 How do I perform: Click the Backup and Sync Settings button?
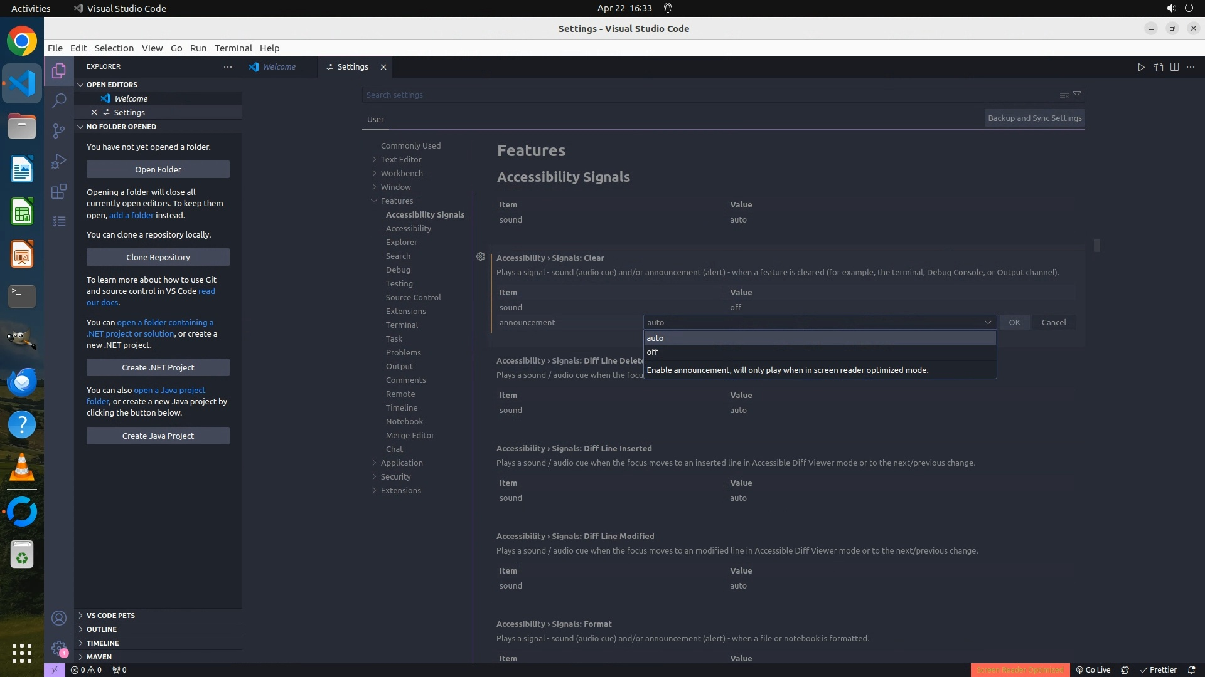click(x=1034, y=118)
